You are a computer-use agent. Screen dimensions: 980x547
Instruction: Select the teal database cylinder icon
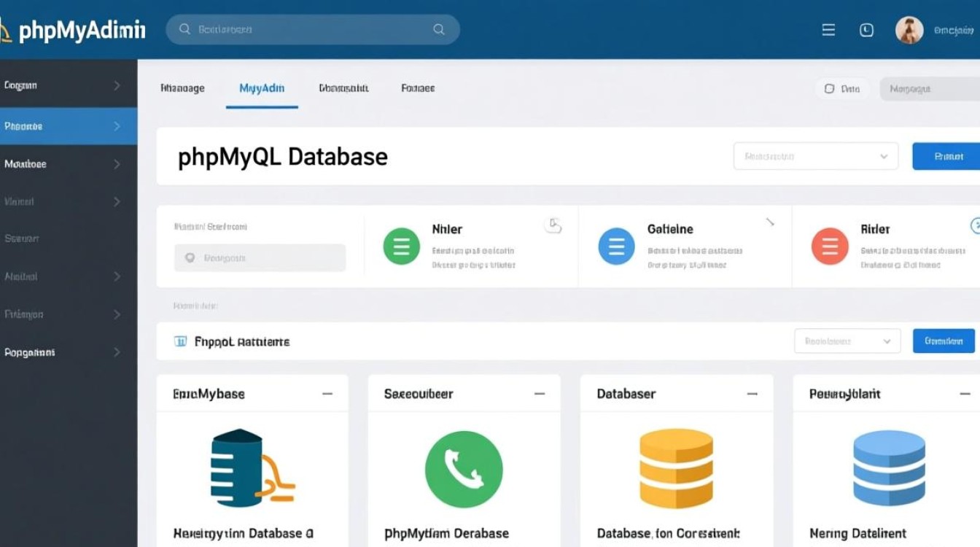pyautogui.click(x=237, y=469)
